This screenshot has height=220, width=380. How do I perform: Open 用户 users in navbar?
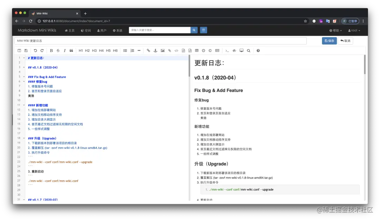(x=102, y=31)
